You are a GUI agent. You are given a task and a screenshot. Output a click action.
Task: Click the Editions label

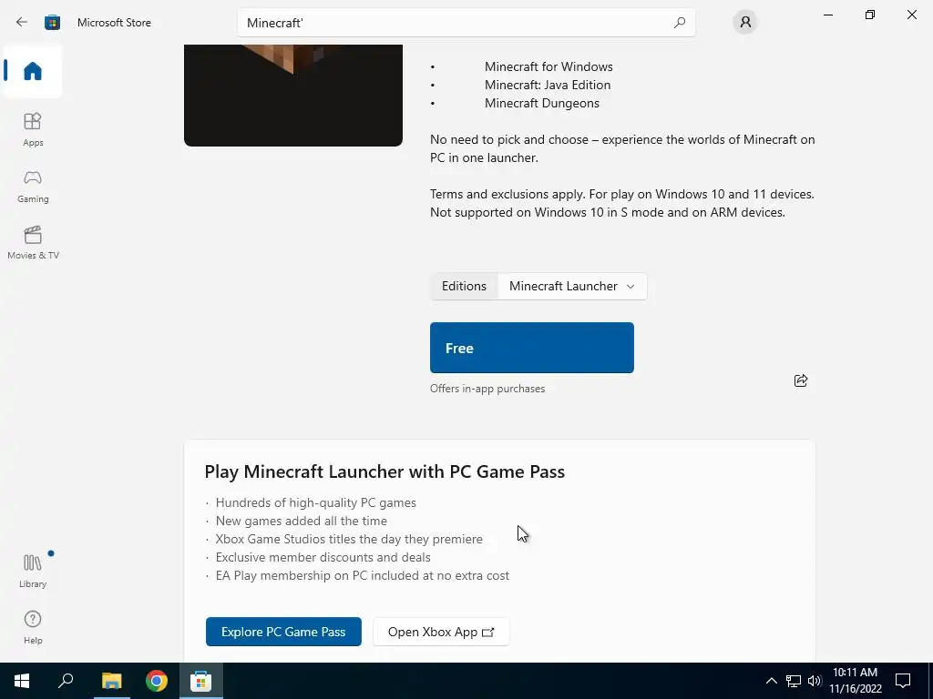coord(464,286)
